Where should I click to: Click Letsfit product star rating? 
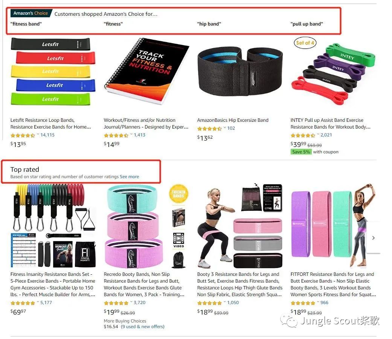coord(23,135)
